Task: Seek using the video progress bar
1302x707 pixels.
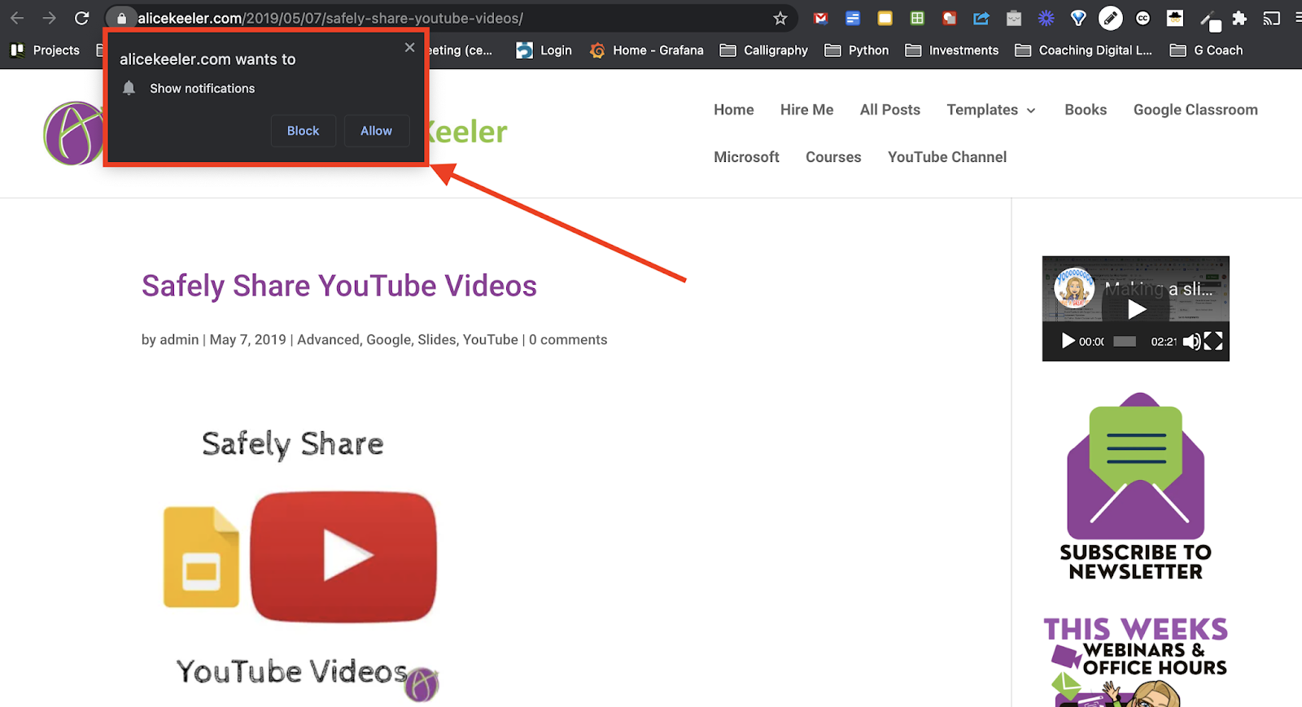Action: pos(1125,342)
